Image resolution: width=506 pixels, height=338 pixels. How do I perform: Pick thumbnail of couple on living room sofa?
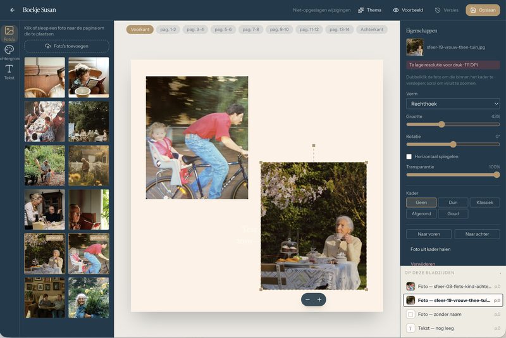(x=44, y=297)
